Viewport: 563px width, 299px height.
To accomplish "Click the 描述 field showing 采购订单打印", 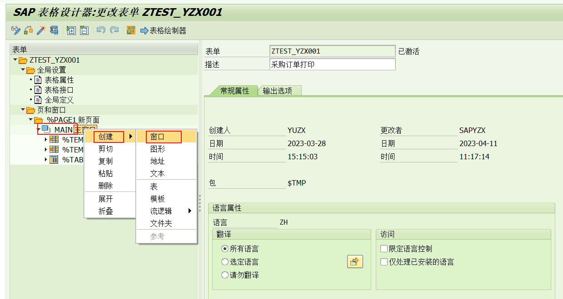I will (332, 64).
